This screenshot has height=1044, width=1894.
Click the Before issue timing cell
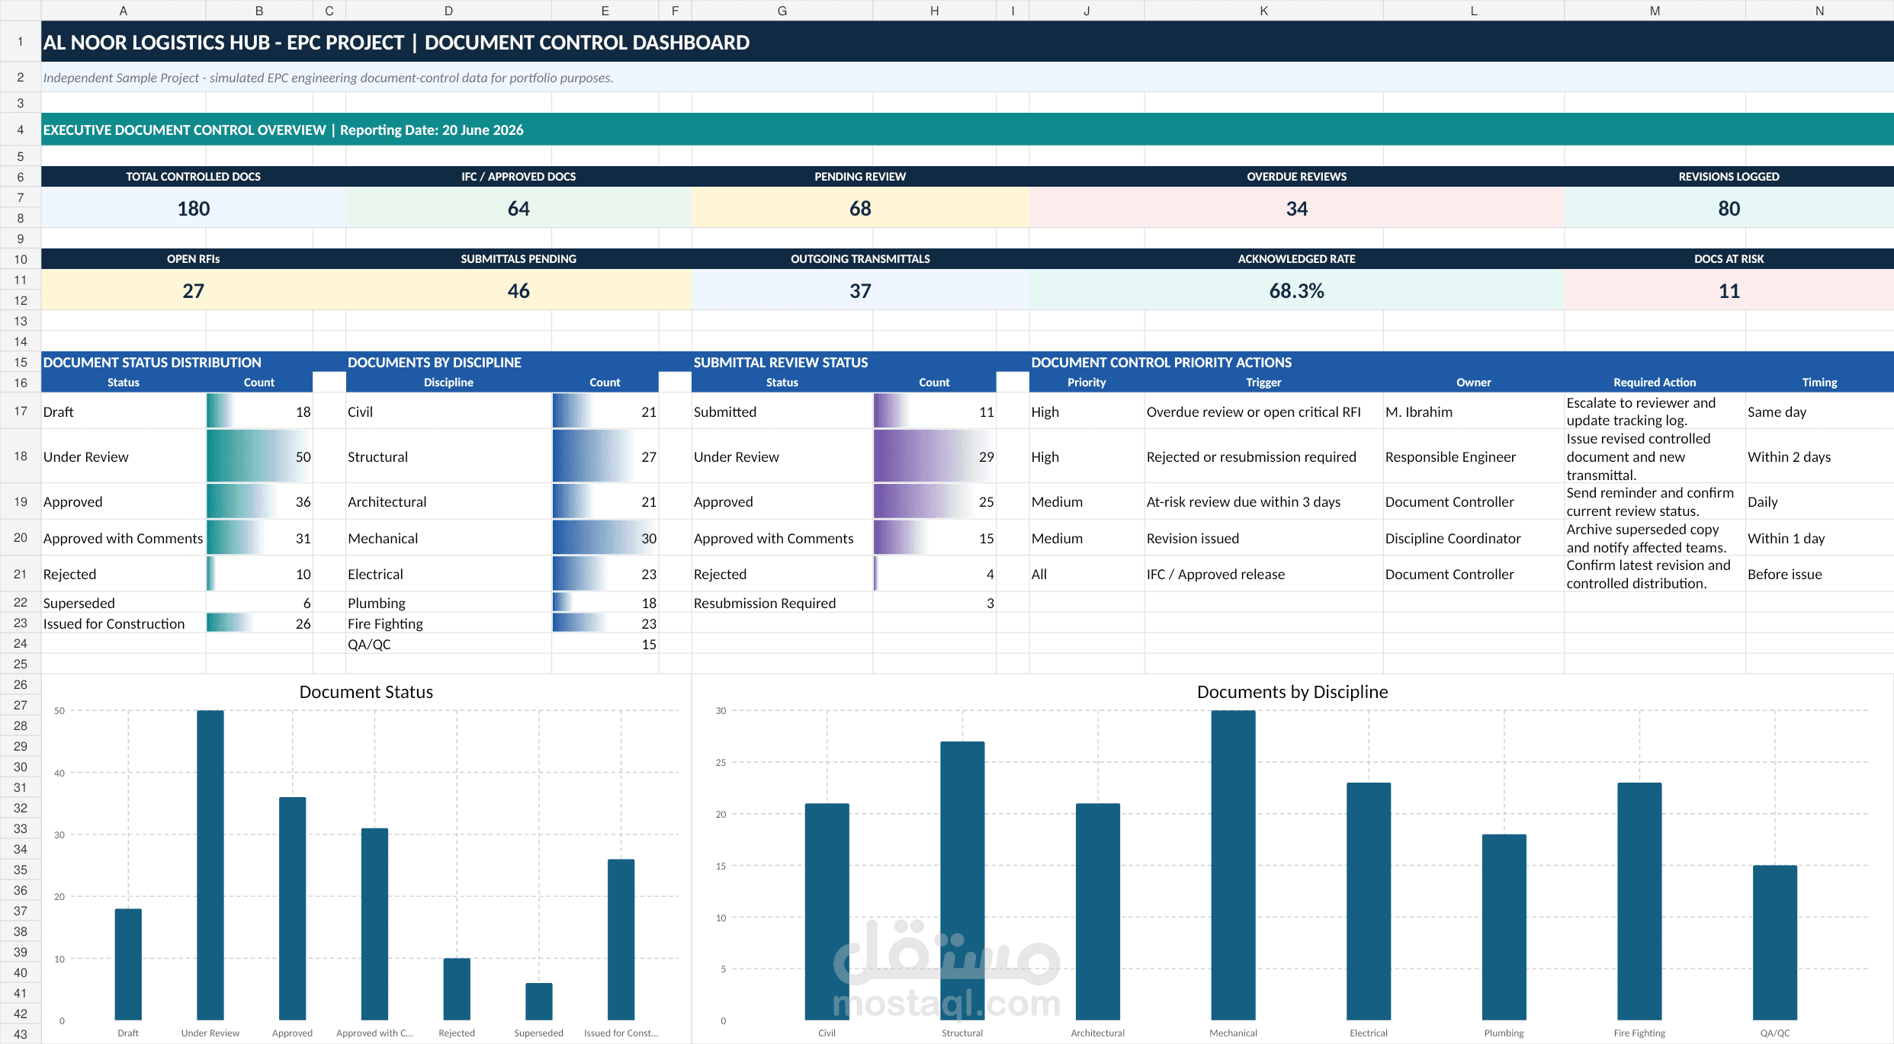1819,574
